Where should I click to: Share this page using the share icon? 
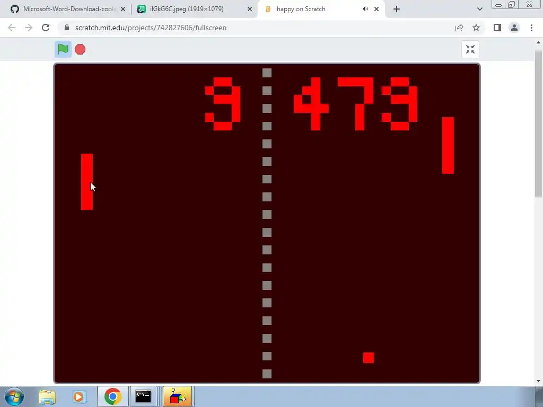tap(459, 28)
